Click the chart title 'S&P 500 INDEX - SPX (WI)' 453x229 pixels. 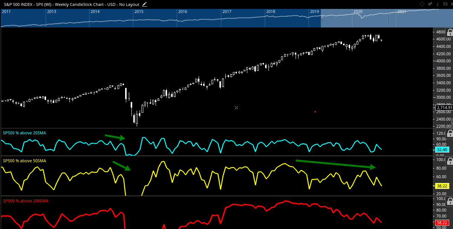[x=28, y=4]
